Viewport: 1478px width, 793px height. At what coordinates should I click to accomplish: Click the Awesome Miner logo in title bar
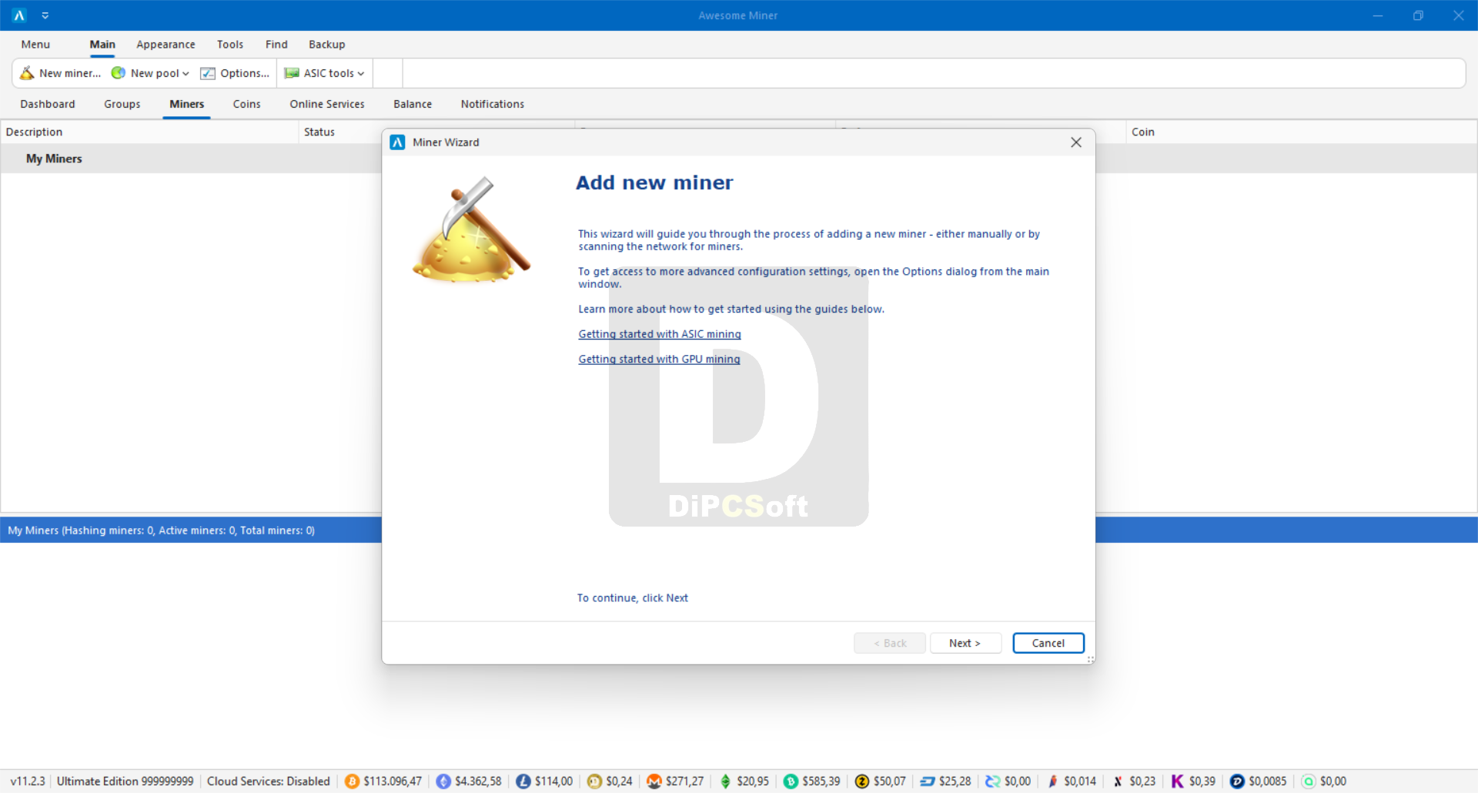[x=19, y=15]
